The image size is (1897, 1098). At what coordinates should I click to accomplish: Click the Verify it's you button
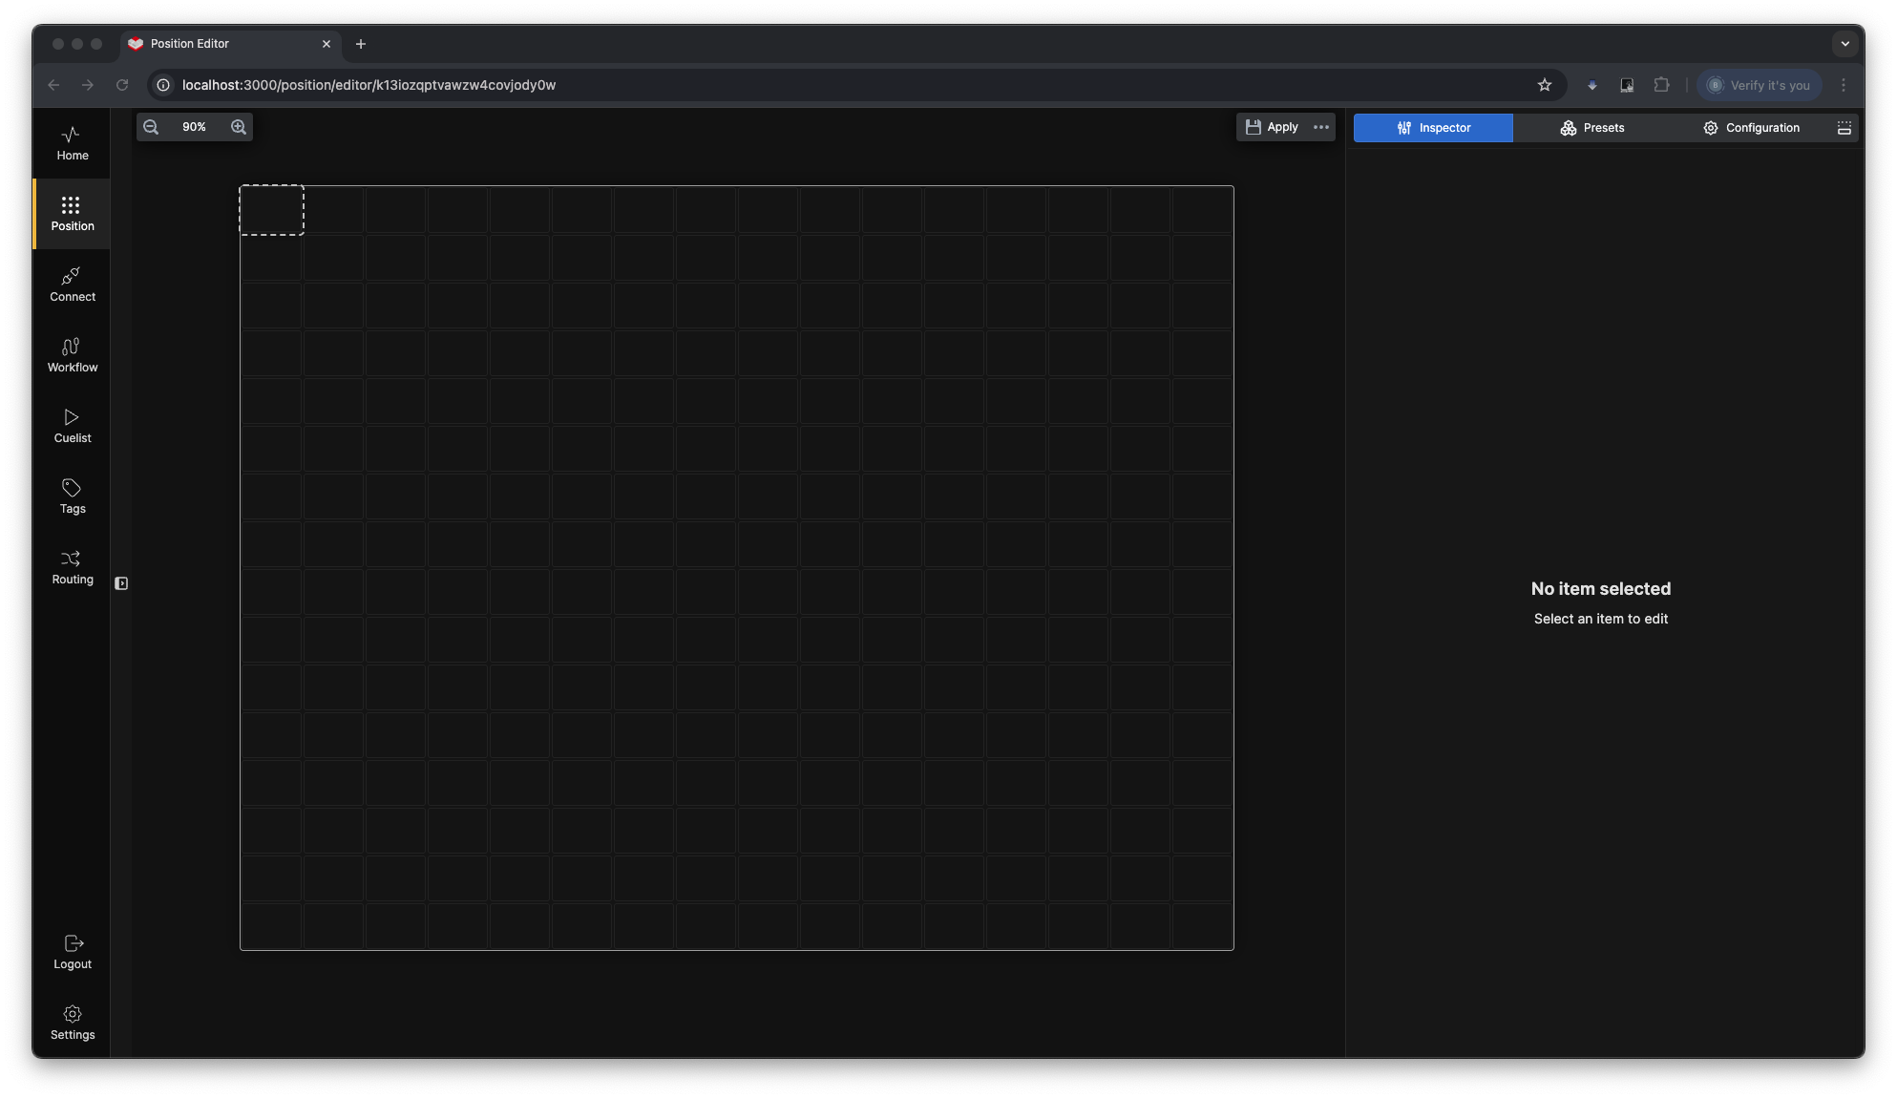point(1759,85)
